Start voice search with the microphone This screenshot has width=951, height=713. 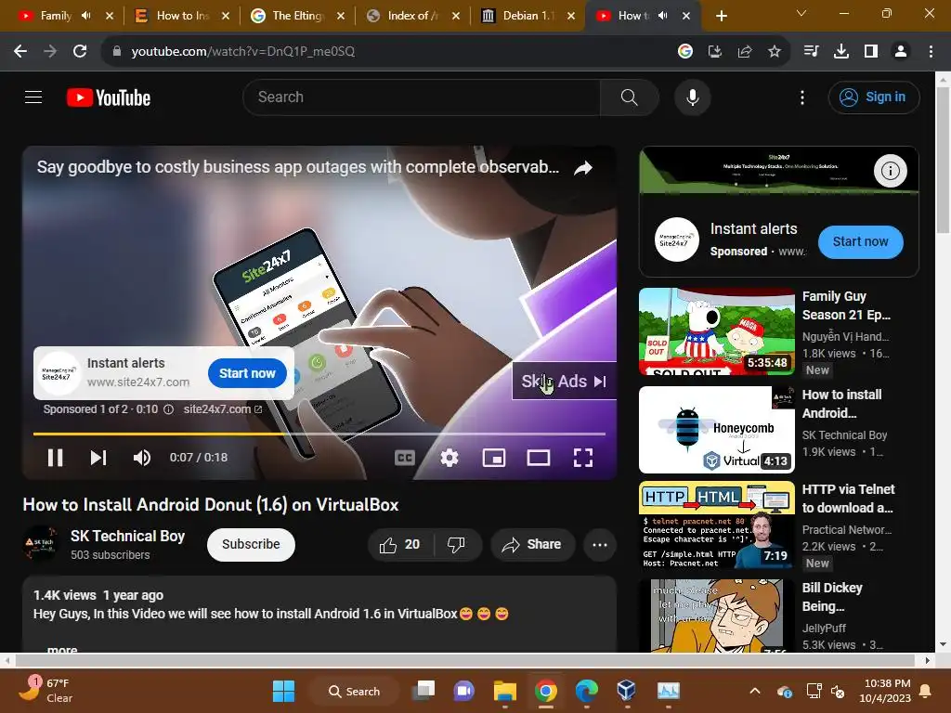(x=692, y=97)
